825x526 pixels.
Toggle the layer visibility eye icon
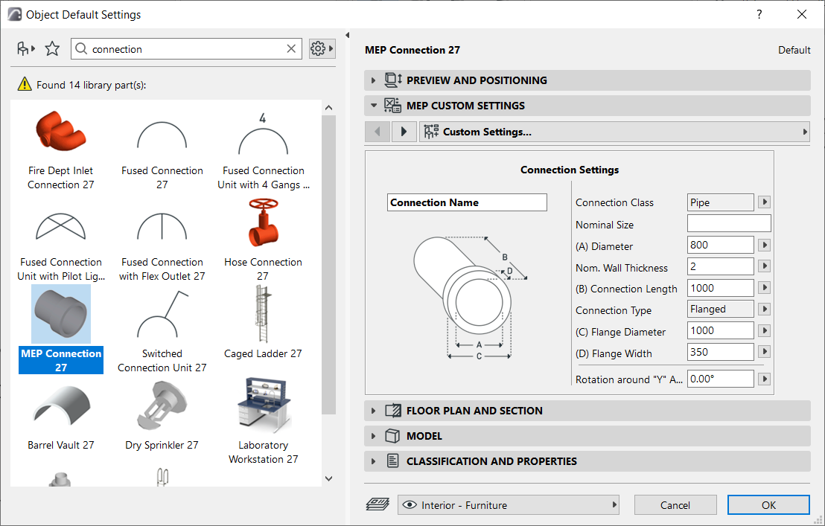tap(410, 505)
